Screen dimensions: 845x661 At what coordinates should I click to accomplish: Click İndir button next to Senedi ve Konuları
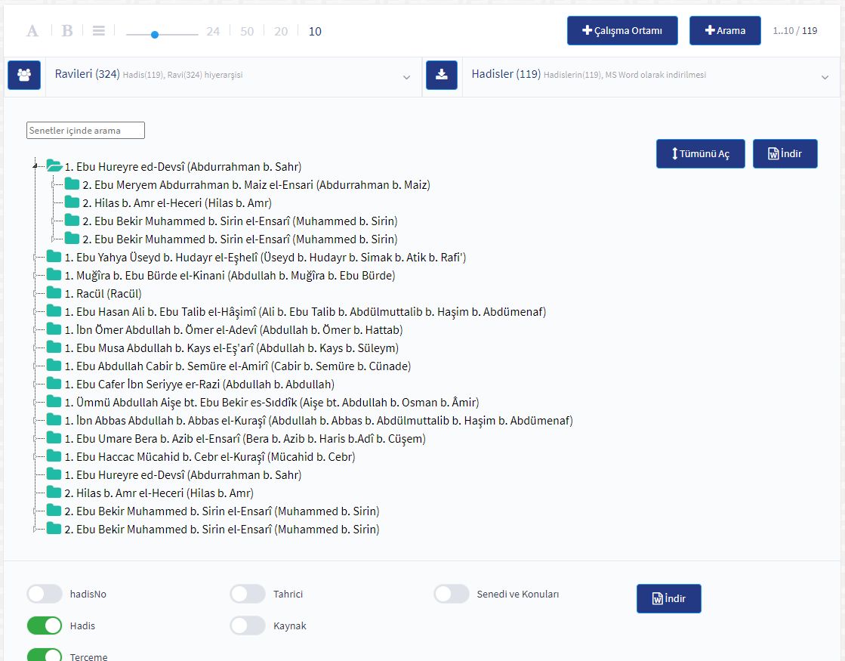coord(669,598)
